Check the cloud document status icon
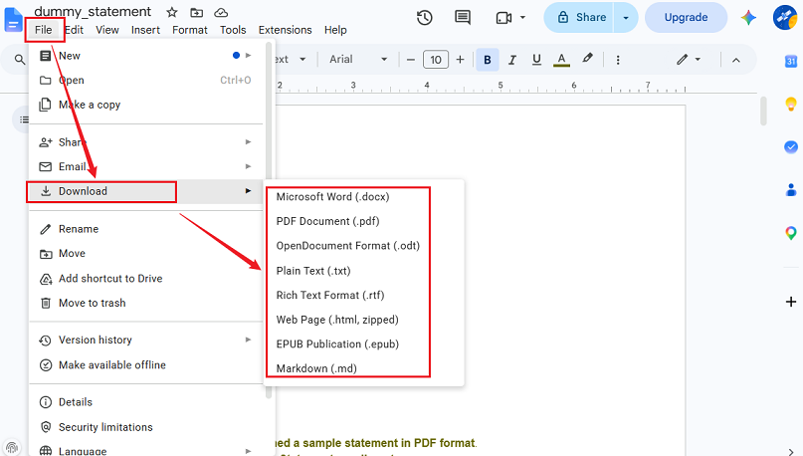 point(221,12)
